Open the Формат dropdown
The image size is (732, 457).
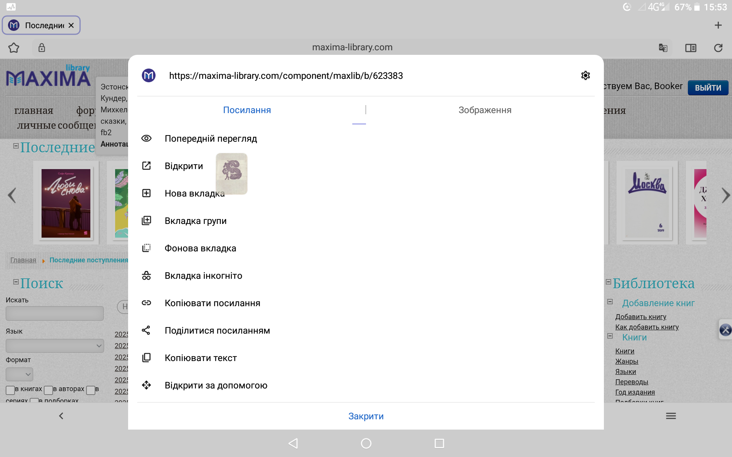(19, 374)
